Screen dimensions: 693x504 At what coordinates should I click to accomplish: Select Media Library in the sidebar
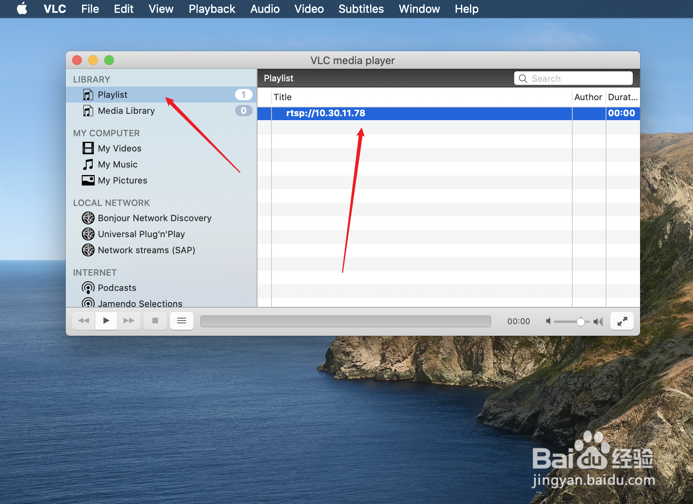coord(161,111)
